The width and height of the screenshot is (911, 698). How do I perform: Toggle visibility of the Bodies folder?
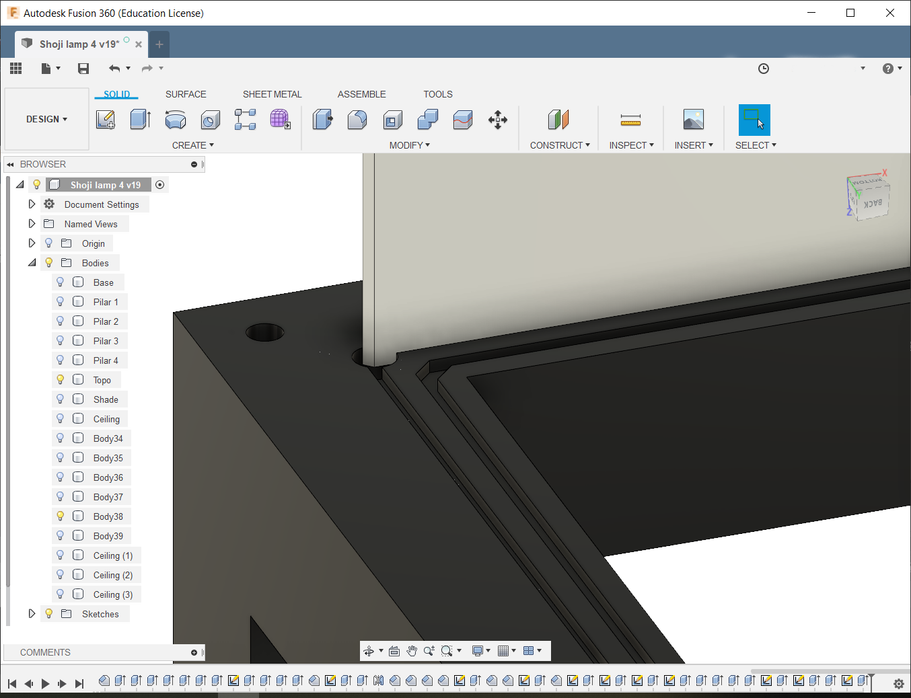(49, 263)
